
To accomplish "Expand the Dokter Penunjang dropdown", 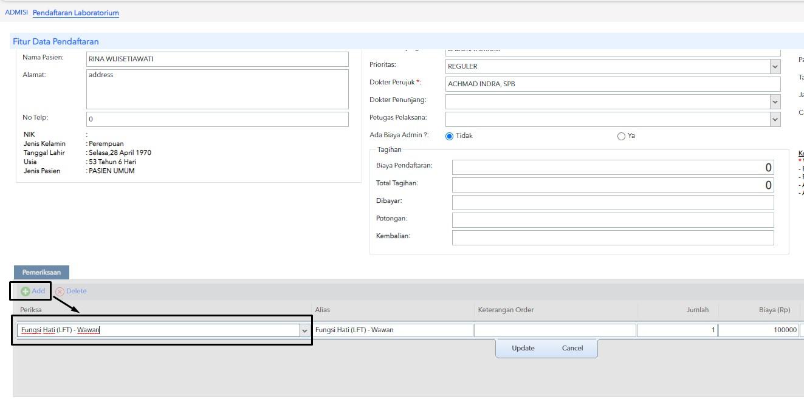I will tap(774, 102).
